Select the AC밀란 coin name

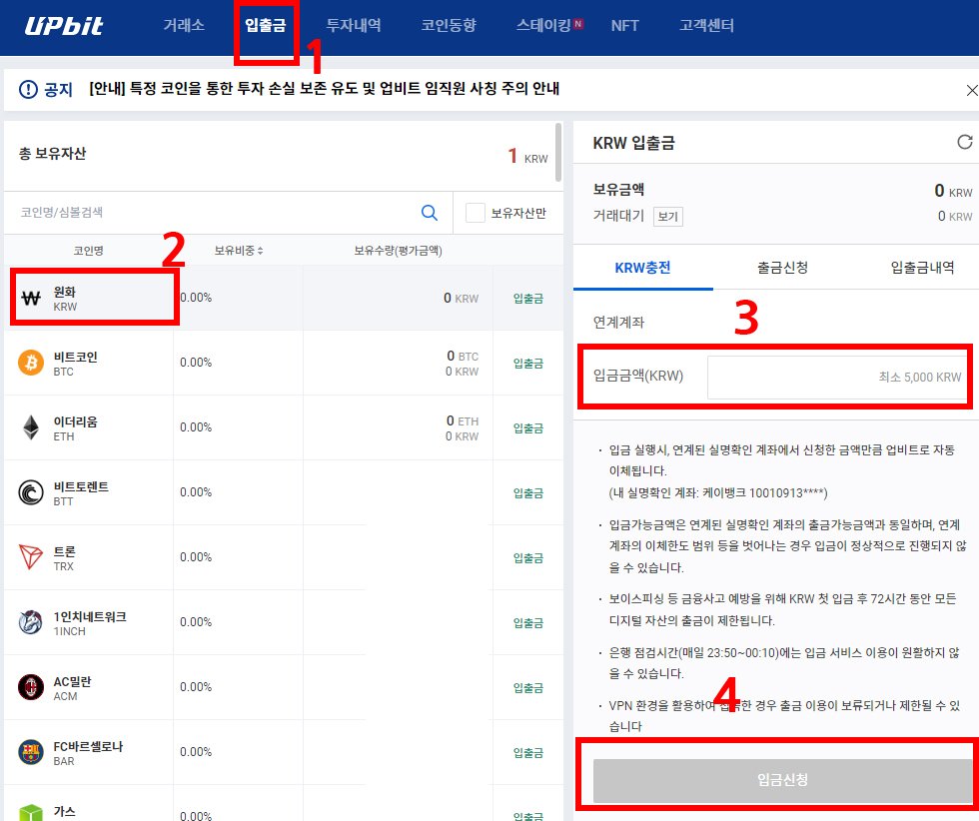(x=72, y=682)
